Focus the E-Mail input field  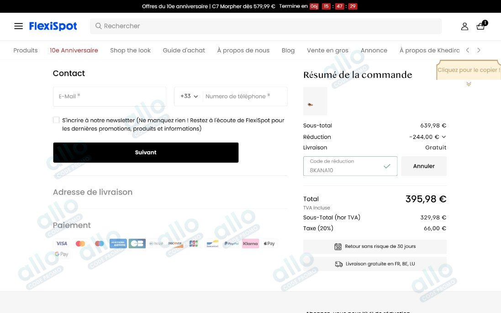pos(110,96)
